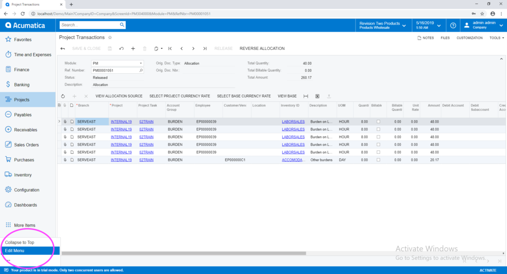Screen dimensions: 507x274
Task: Click the 20.17 amount cell
Action: click(431, 160)
